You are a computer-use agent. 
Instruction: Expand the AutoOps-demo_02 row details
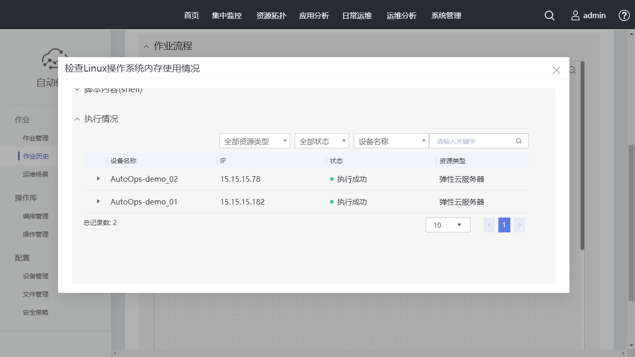click(x=98, y=178)
